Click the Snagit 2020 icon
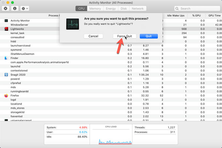Viewport: 222px width, 148px height. click(6, 74)
